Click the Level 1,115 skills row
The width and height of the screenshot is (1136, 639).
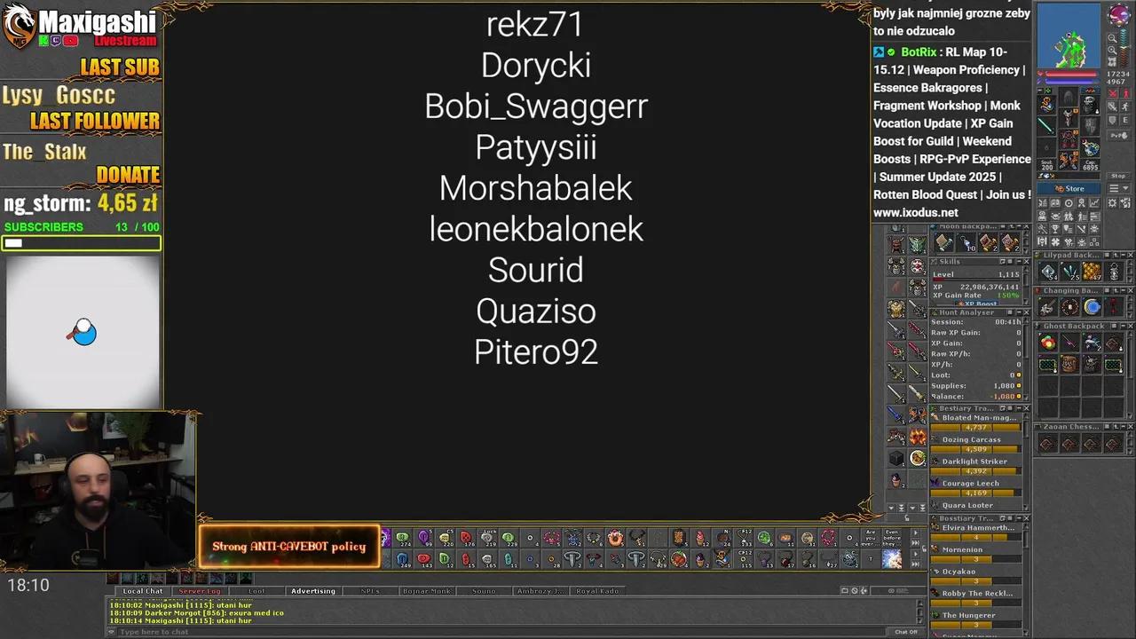976,274
